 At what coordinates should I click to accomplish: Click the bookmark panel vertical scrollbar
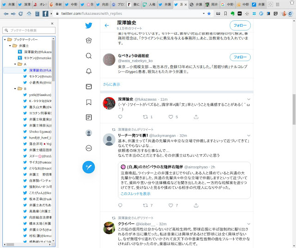click(53, 60)
